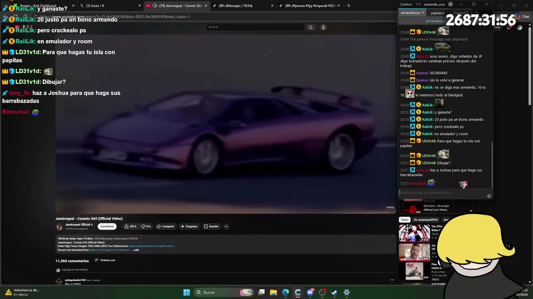The height and width of the screenshot is (299, 533).
Task: Save video with Guardar button
Action: click(211, 226)
